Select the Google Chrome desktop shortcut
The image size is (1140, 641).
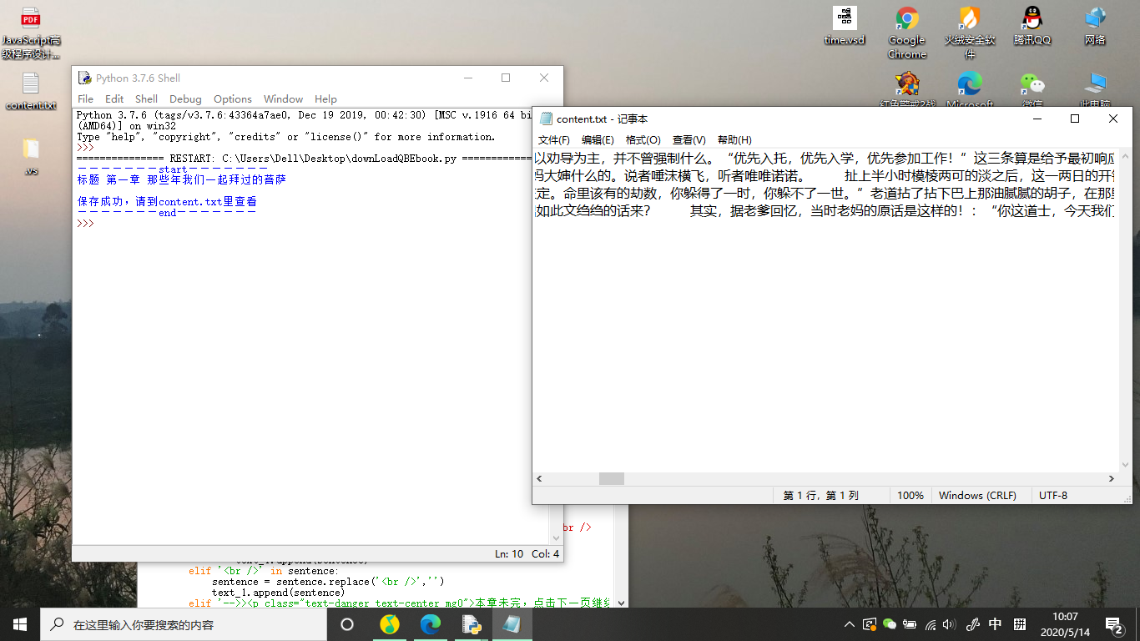tap(907, 33)
